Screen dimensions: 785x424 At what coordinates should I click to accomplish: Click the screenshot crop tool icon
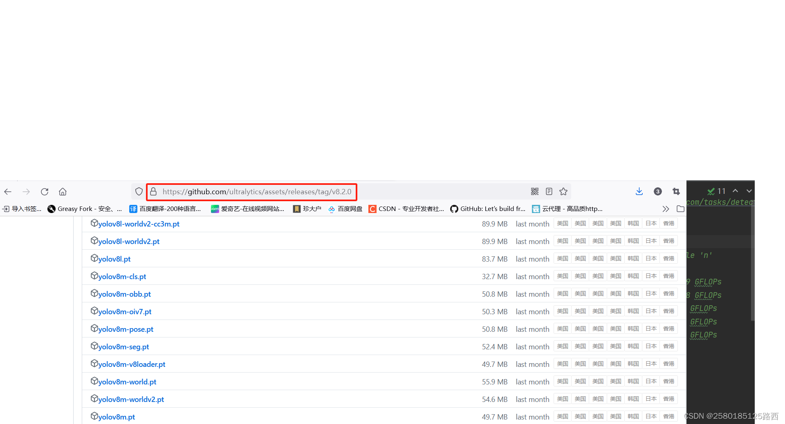coord(676,191)
